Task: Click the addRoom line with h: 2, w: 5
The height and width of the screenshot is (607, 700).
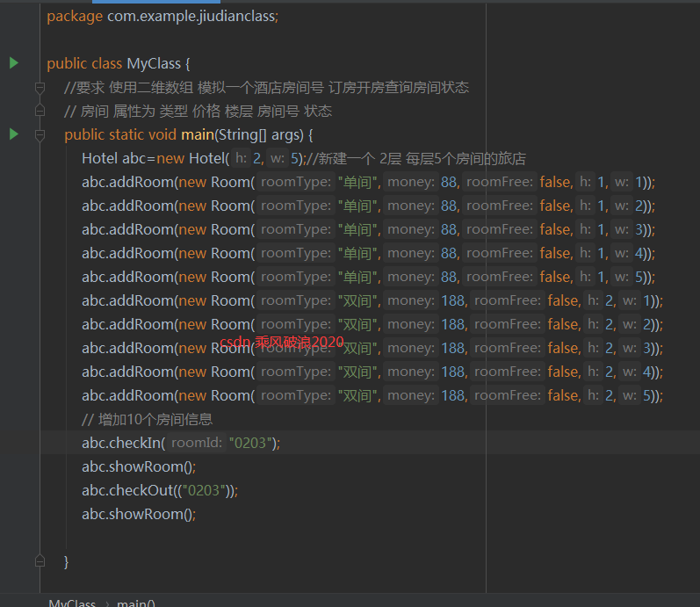Action: coord(372,395)
